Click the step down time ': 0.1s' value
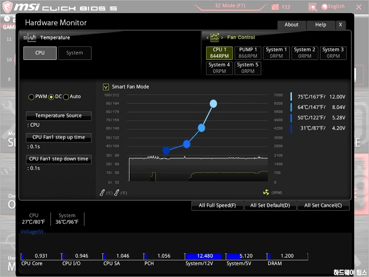Image resolution: width=369 pixels, height=277 pixels. point(34,168)
